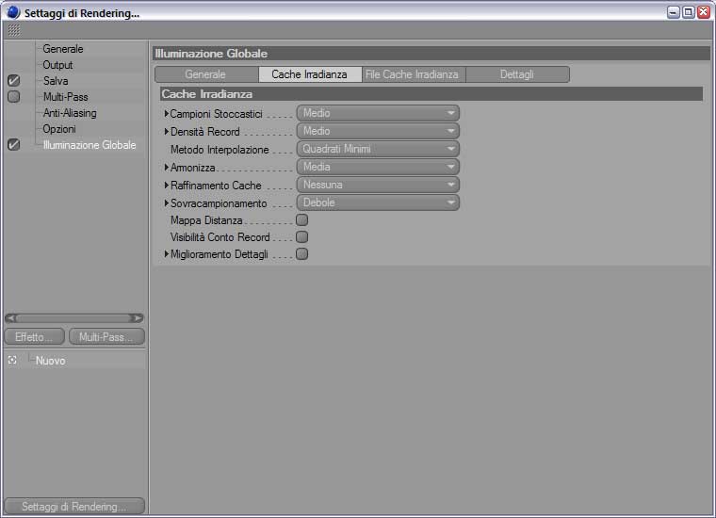Switch to the File Cache Irradianza tab
The height and width of the screenshot is (518, 716).
tap(414, 74)
